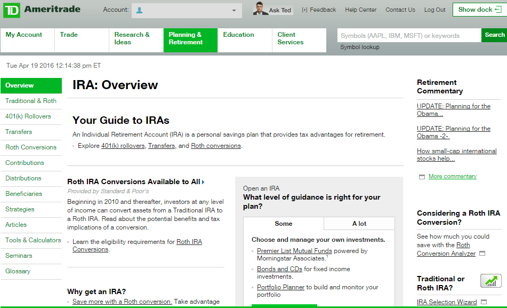Open UPDATE: Planning for the Obama -2- article
The width and height of the screenshot is (507, 308).
453,132
